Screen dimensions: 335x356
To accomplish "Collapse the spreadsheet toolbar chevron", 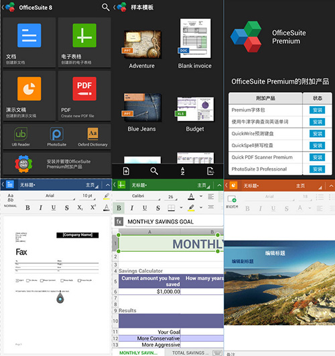I will 219,185.
